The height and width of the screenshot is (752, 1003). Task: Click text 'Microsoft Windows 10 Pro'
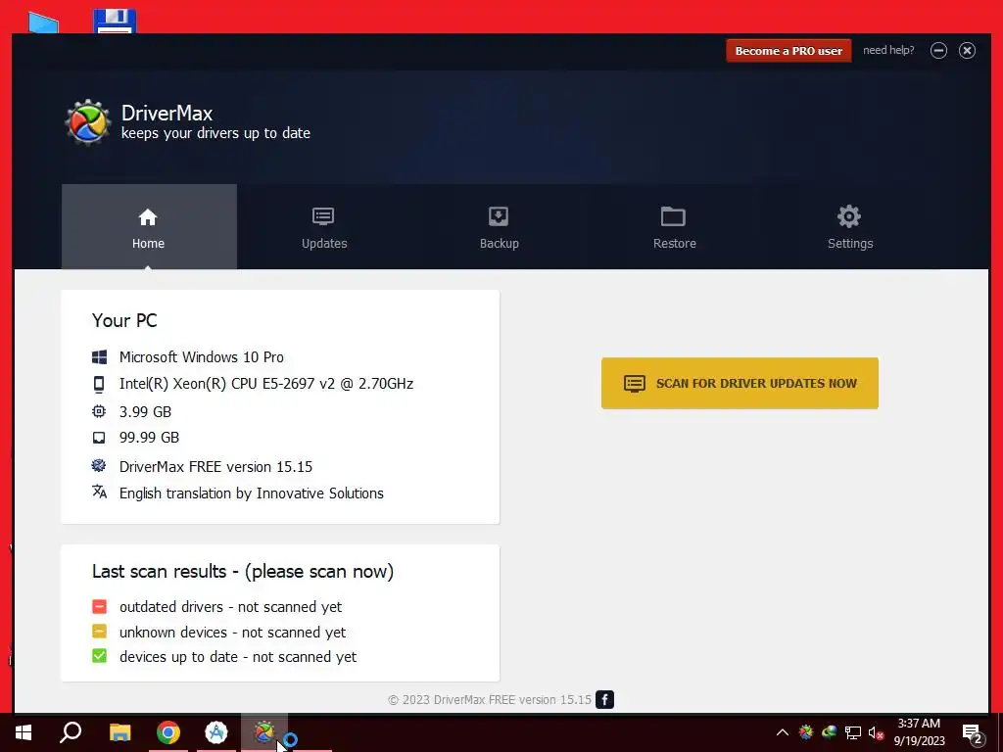(x=202, y=356)
